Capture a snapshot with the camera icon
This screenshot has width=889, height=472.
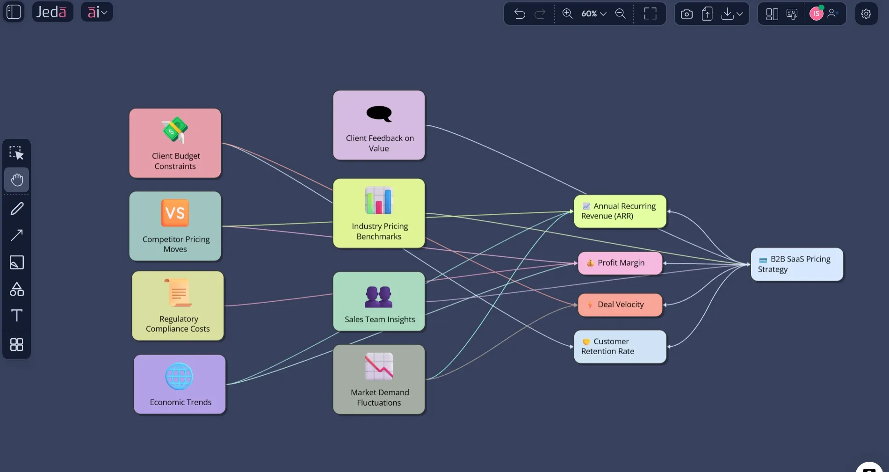(686, 14)
